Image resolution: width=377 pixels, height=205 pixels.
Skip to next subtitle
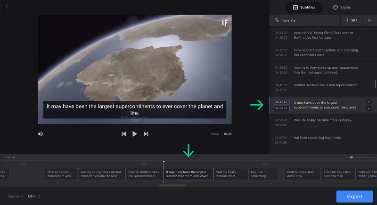pos(146,134)
